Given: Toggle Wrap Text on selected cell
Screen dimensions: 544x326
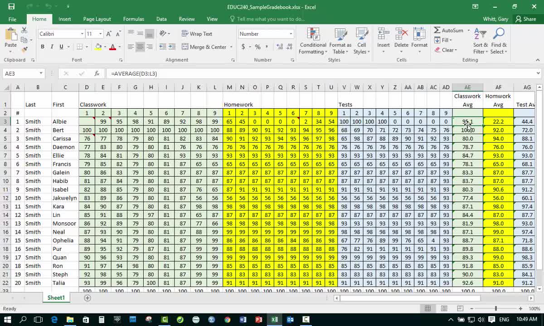Looking at the screenshot, I should pos(197,34).
